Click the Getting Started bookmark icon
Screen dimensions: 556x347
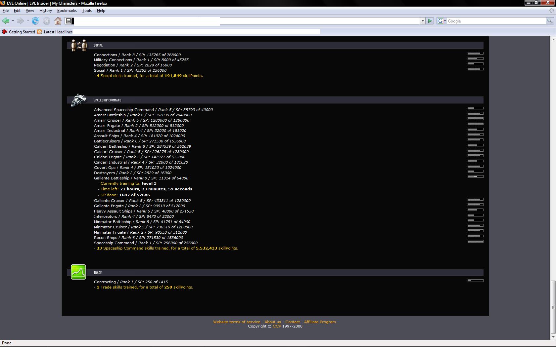tap(4, 32)
